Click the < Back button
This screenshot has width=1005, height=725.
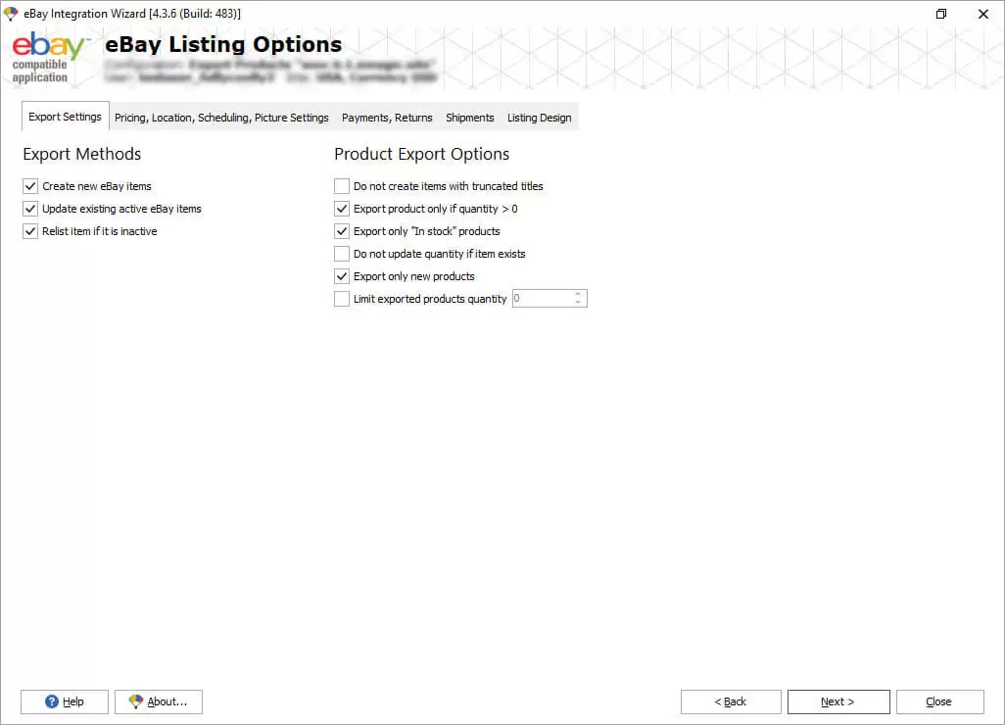731,701
